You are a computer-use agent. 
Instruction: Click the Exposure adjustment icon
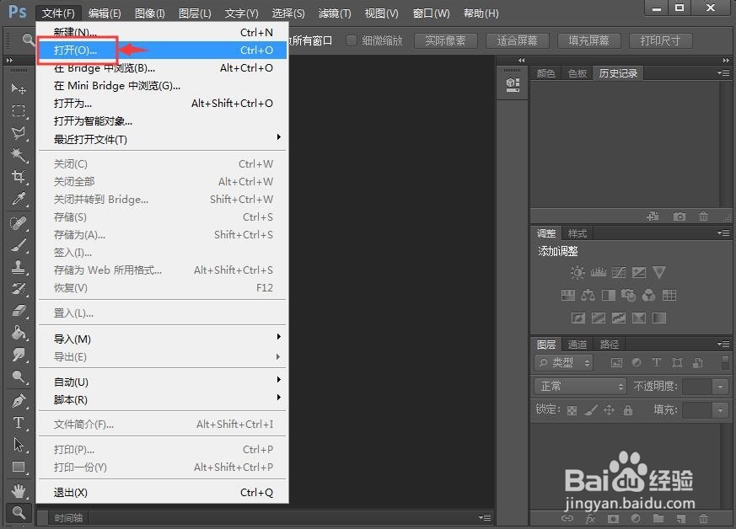[639, 272]
